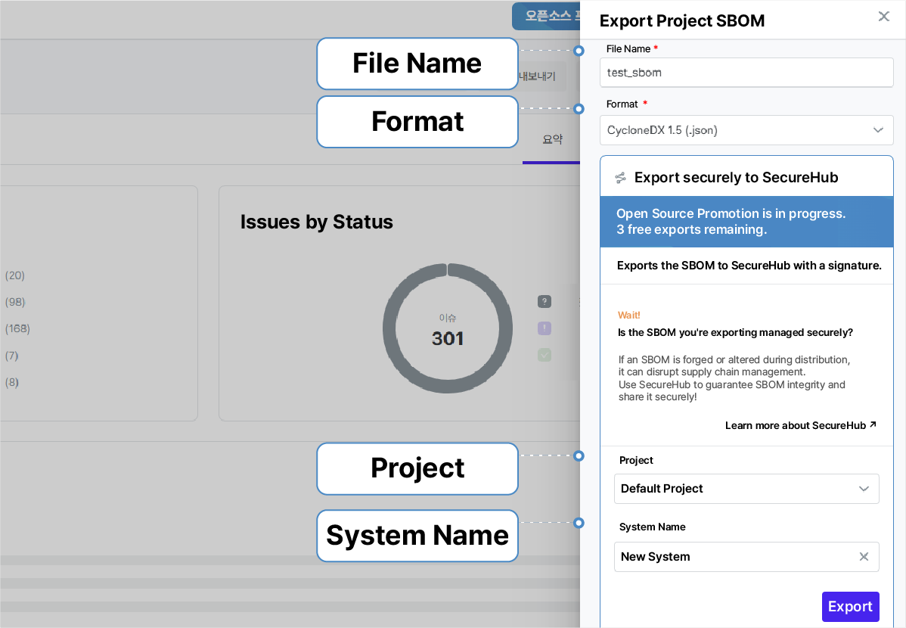The height and width of the screenshot is (628, 906).
Task: Click the (8) count in the left list
Action: coord(11,382)
